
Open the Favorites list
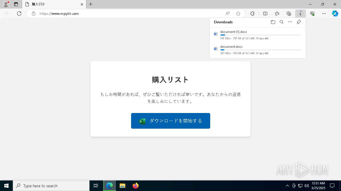coord(277,14)
